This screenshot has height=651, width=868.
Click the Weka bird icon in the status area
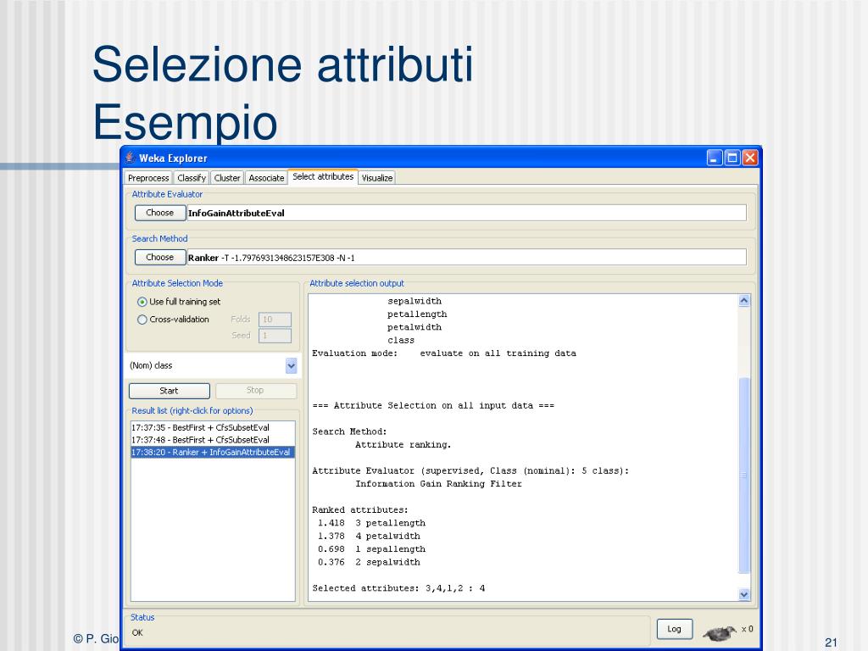[x=720, y=631]
